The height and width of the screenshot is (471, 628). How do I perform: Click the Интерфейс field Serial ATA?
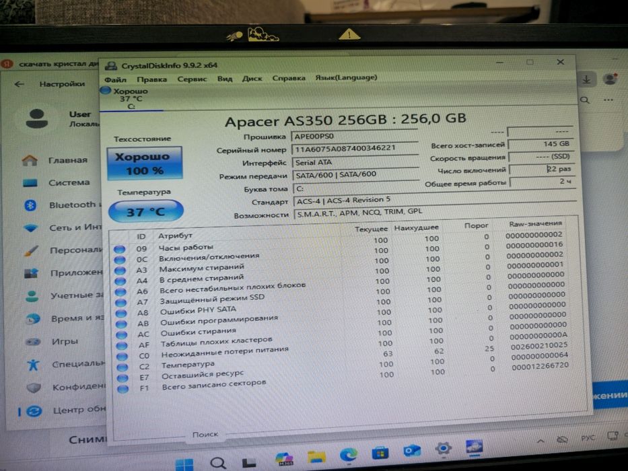(355, 161)
